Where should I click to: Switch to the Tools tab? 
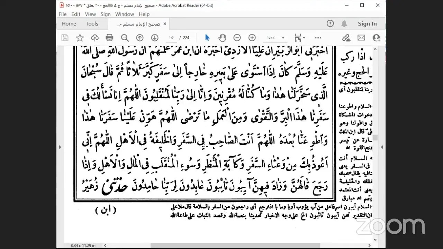point(92,24)
